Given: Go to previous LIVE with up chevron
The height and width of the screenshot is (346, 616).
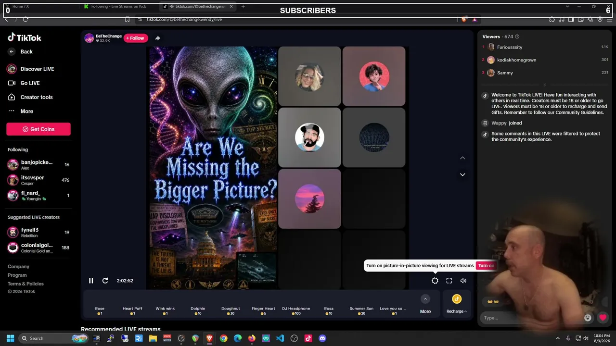Looking at the screenshot, I should [462, 158].
